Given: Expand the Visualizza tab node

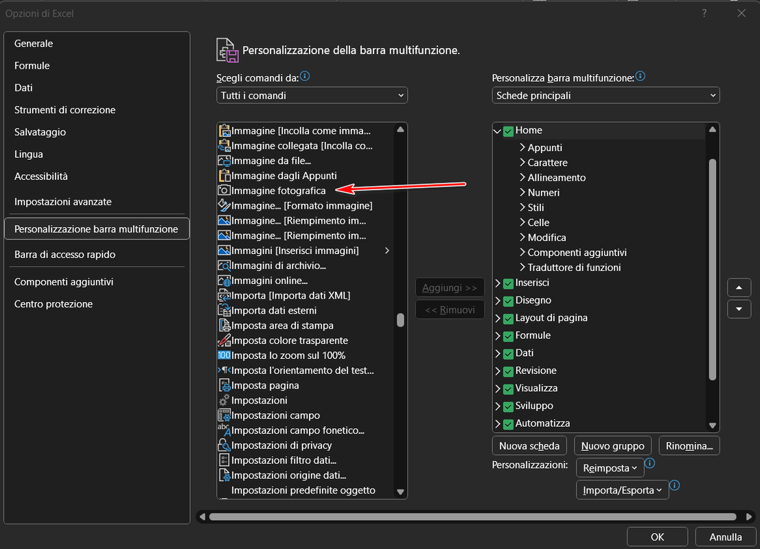Looking at the screenshot, I should [497, 388].
